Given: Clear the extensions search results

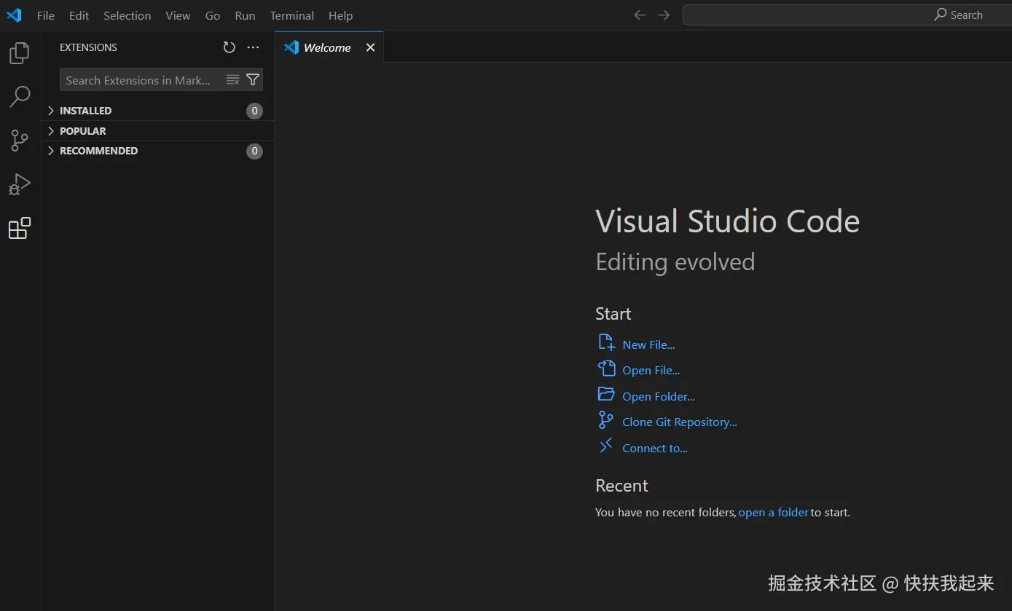Looking at the screenshot, I should click(x=232, y=80).
